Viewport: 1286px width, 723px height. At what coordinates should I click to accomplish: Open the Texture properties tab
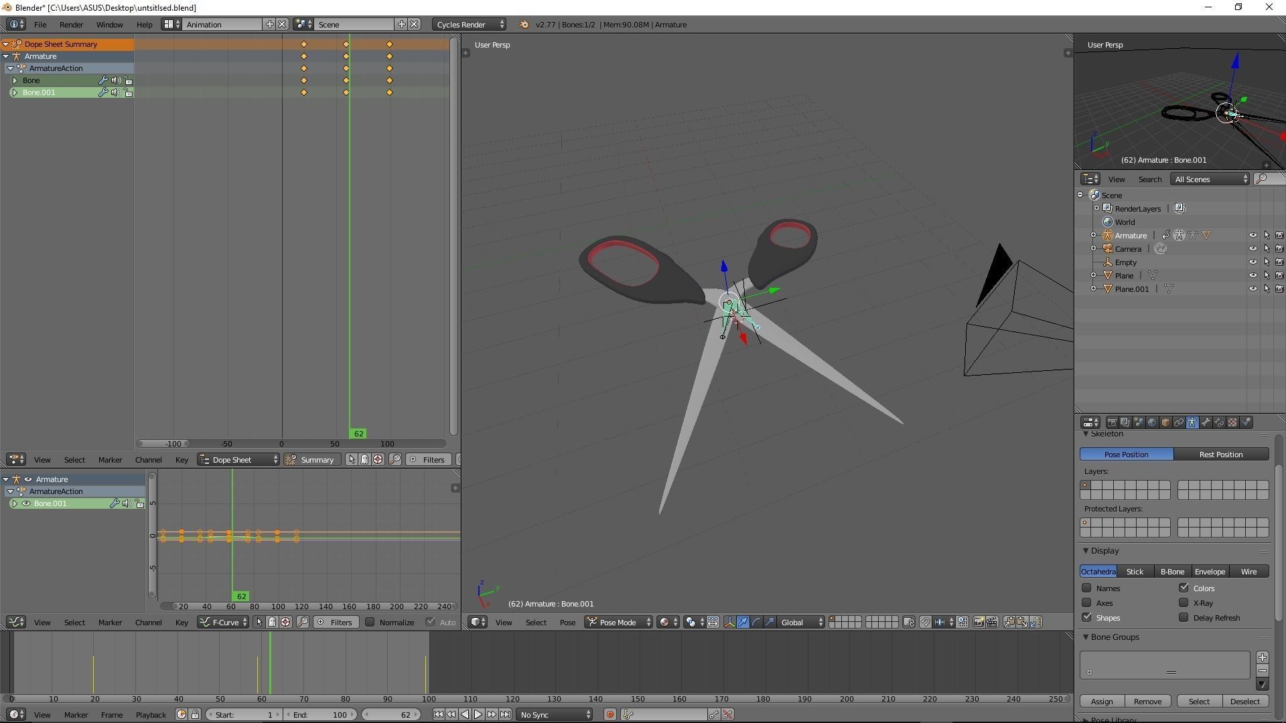click(x=1232, y=422)
